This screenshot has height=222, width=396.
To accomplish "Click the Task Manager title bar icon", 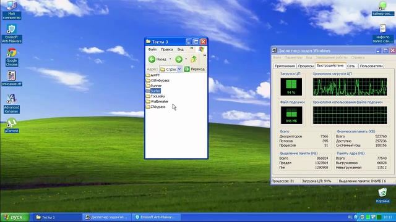I will (275, 51).
